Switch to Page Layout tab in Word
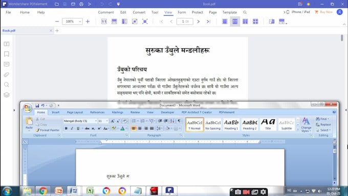This screenshot has height=196, width=348. click(x=75, y=112)
